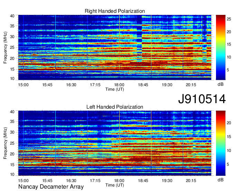Click the 15:45 time tick under Right Handed plot
The image size is (235, 191).
coord(47,85)
